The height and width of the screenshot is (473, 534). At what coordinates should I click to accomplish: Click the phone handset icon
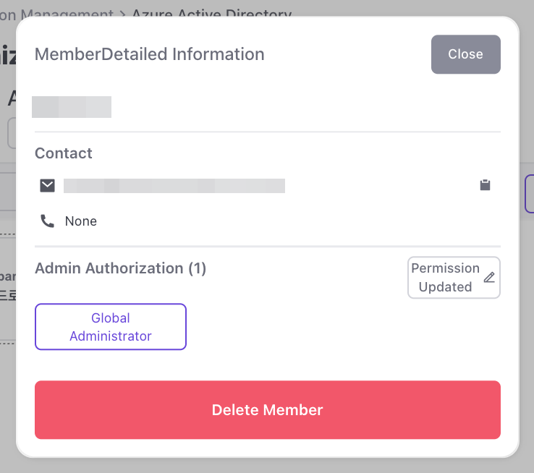click(48, 221)
